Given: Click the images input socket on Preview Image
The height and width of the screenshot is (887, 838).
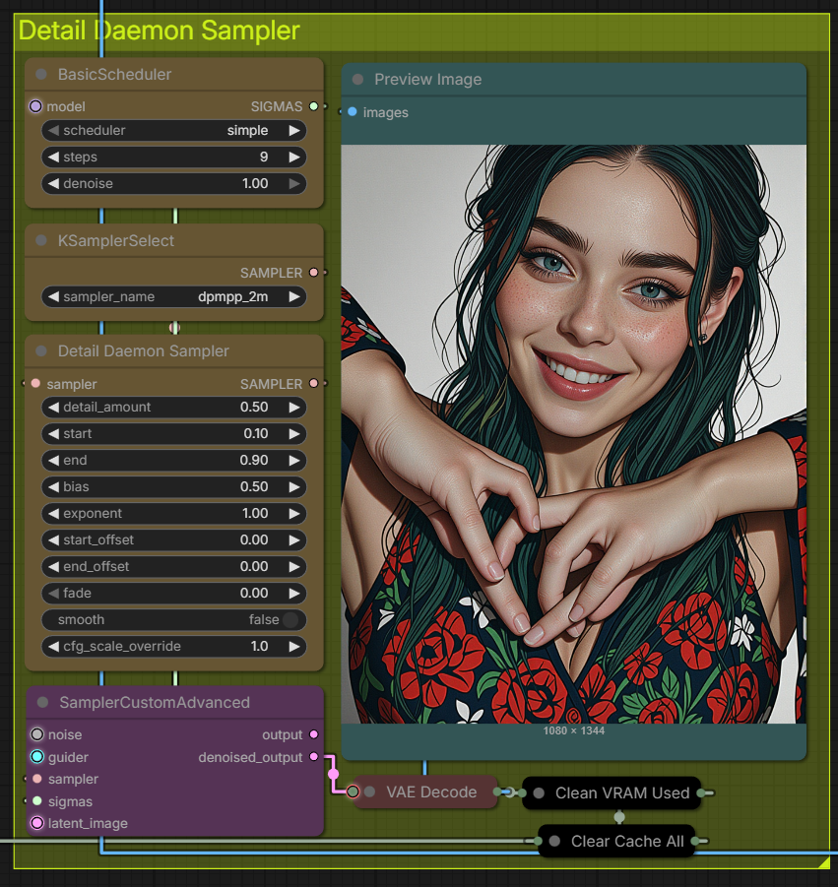Looking at the screenshot, I should pyautogui.click(x=352, y=112).
